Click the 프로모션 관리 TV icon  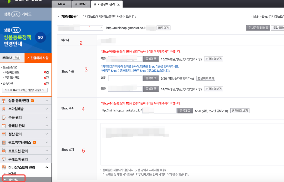coord(3,151)
